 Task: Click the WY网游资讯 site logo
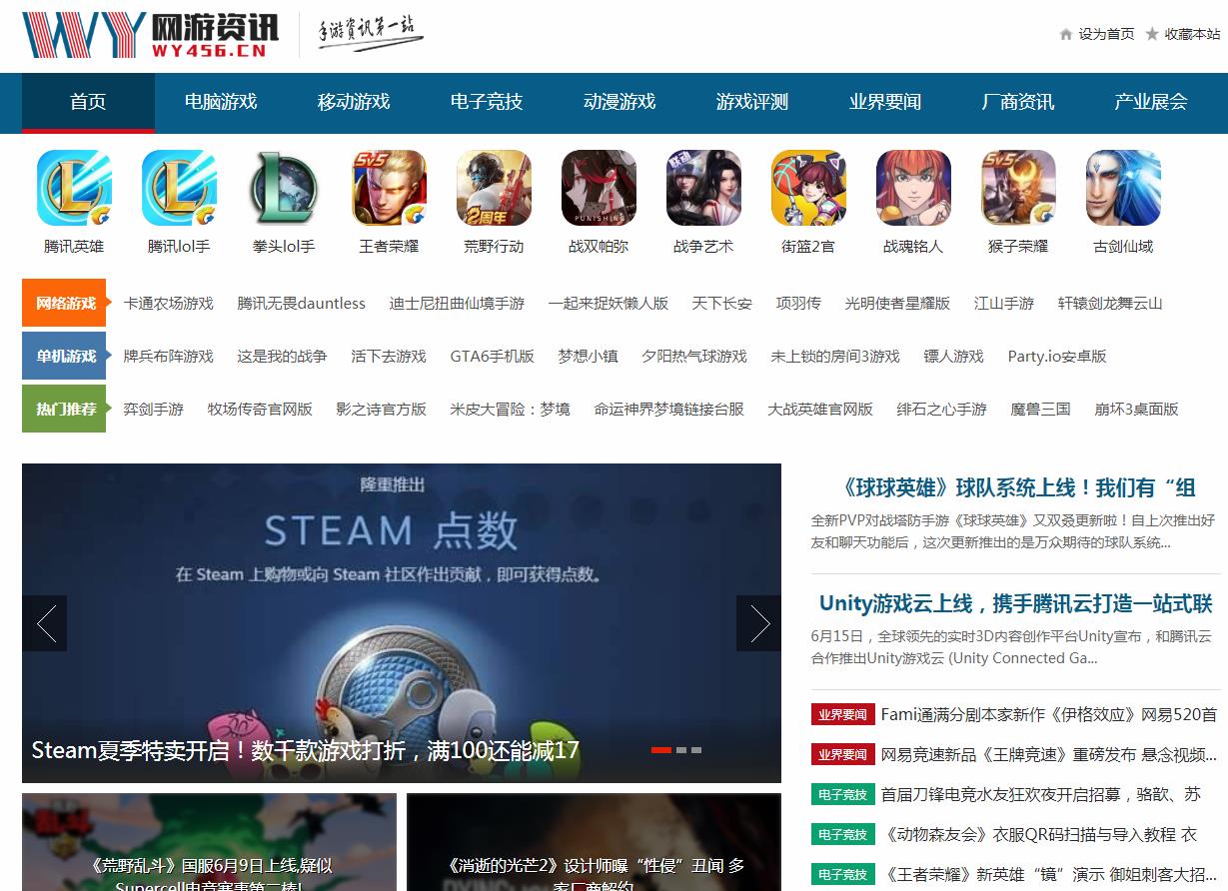point(151,35)
